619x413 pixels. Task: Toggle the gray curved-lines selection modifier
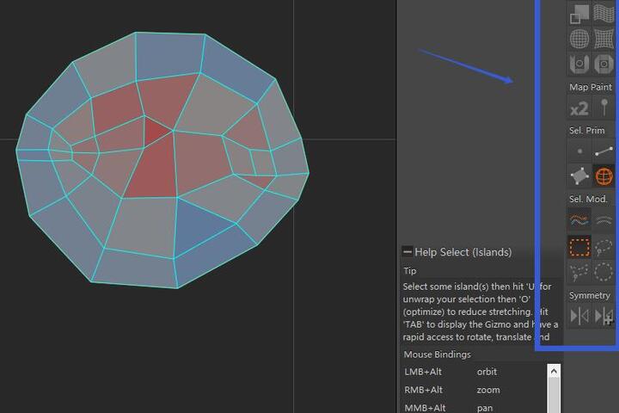(x=604, y=220)
